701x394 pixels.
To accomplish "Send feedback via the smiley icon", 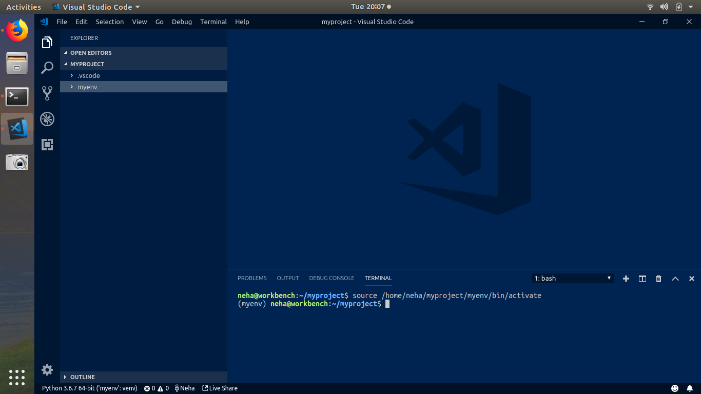I will (x=674, y=388).
